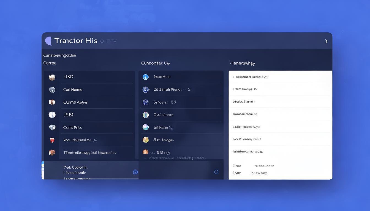
Task: Select the Curnt Priıc list entry
Action: [73, 127]
